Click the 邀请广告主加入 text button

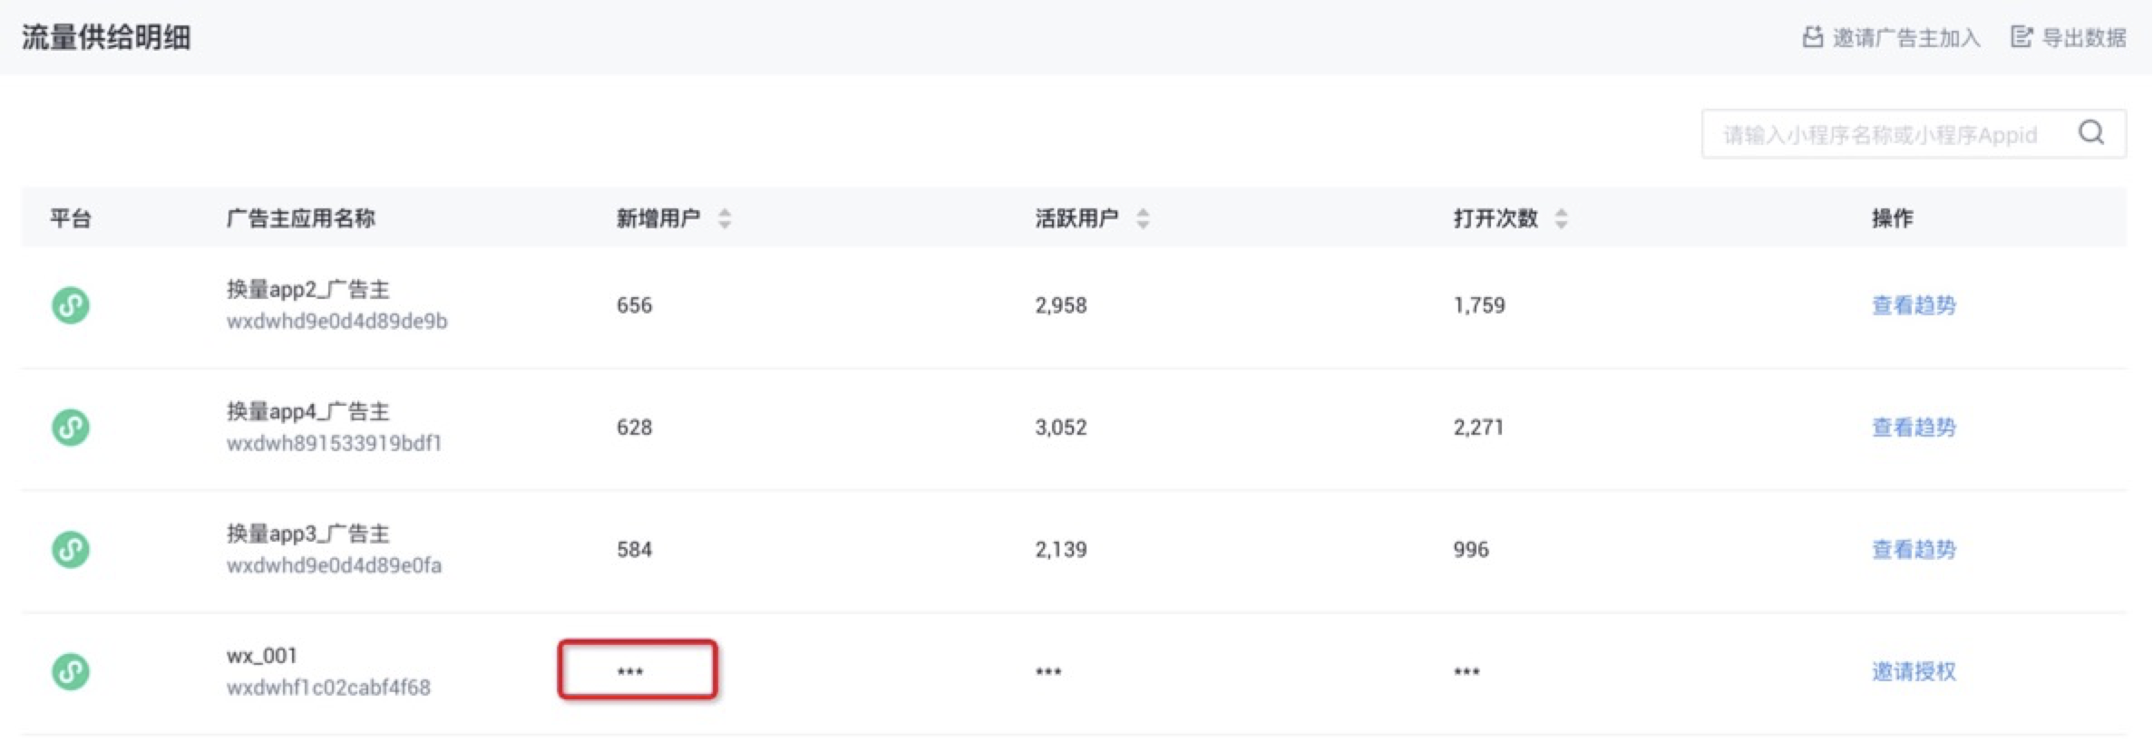[1906, 37]
